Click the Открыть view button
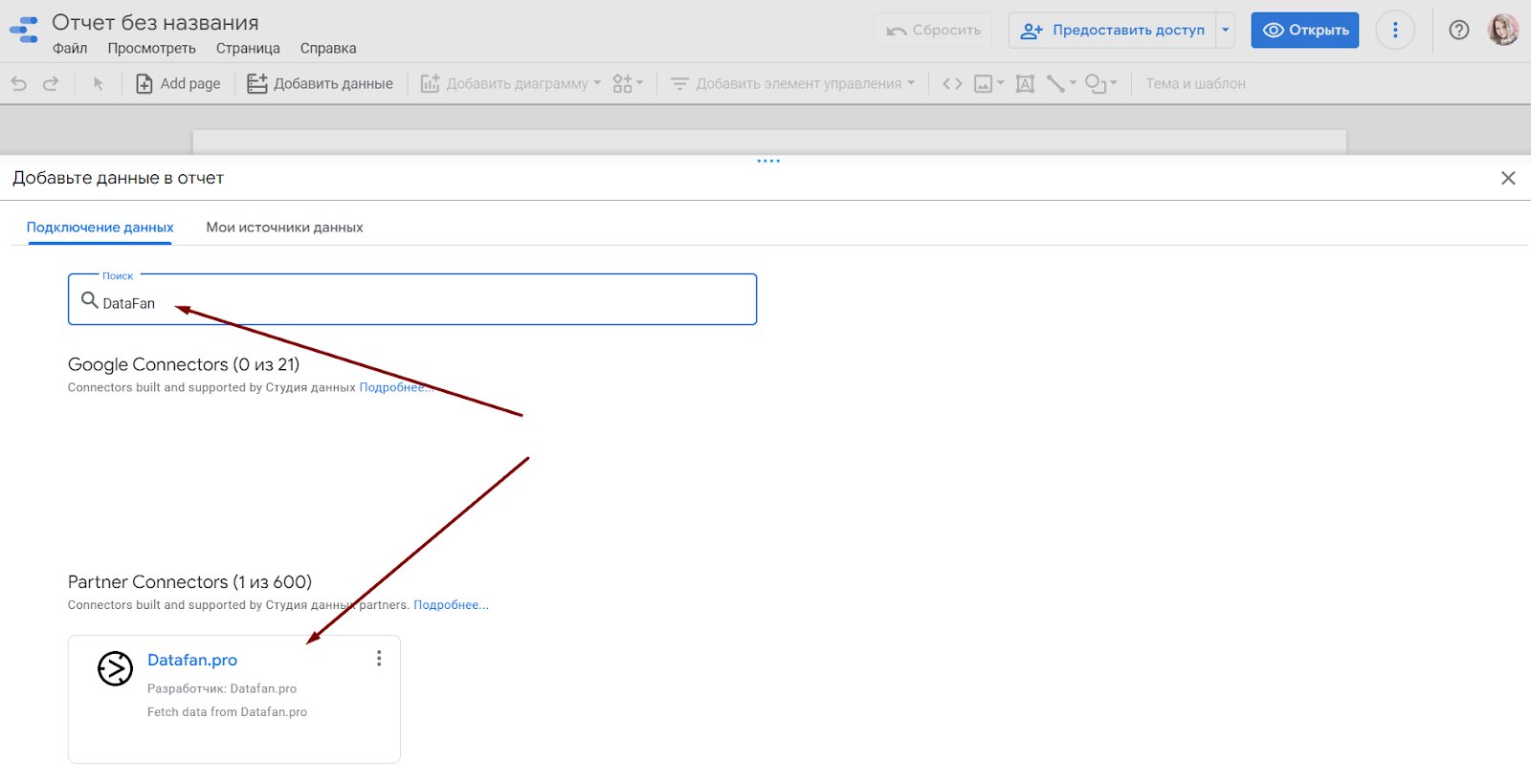 pos(1304,31)
